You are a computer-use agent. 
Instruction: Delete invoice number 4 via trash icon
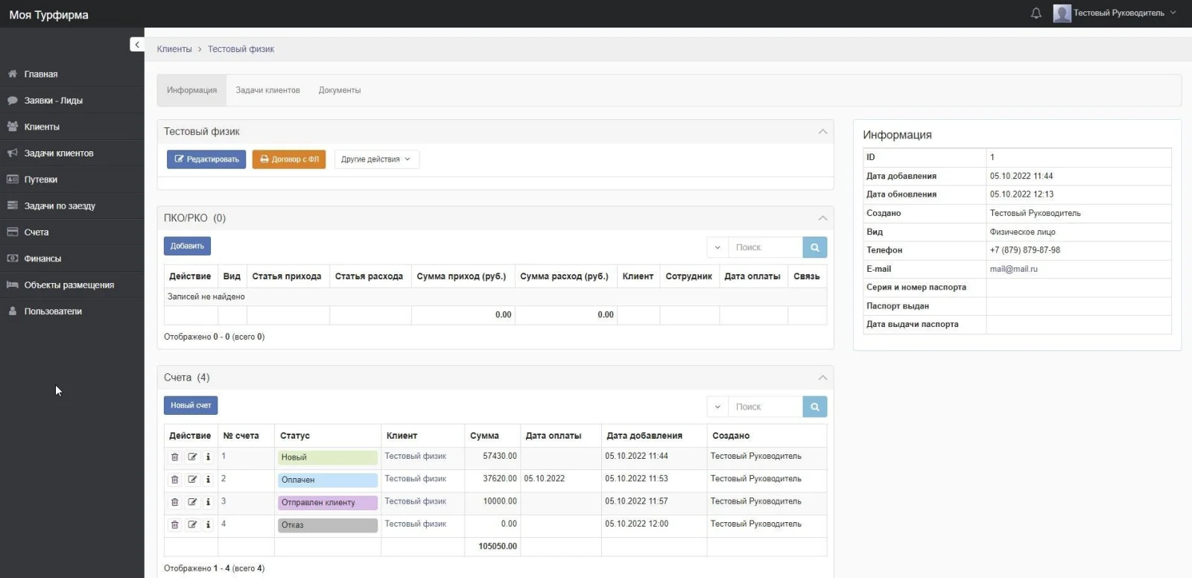175,525
